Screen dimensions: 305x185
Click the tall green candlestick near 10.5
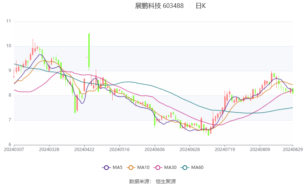point(89,50)
